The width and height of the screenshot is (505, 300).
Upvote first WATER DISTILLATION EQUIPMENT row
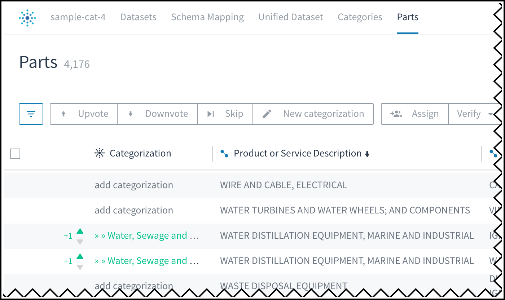click(x=80, y=231)
